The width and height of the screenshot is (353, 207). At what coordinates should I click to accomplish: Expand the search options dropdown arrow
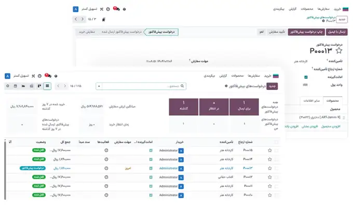99,86
